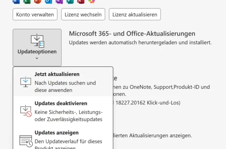Click the Publisher app icon
The width and height of the screenshot is (226, 149).
pyautogui.click(x=70, y=1)
